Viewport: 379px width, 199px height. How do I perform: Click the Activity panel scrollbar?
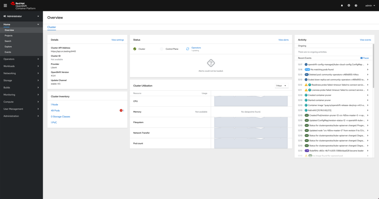373,66
